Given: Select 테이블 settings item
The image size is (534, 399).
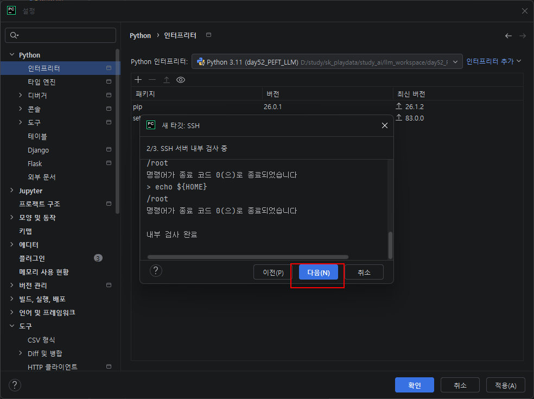Looking at the screenshot, I should click(x=60, y=136).
